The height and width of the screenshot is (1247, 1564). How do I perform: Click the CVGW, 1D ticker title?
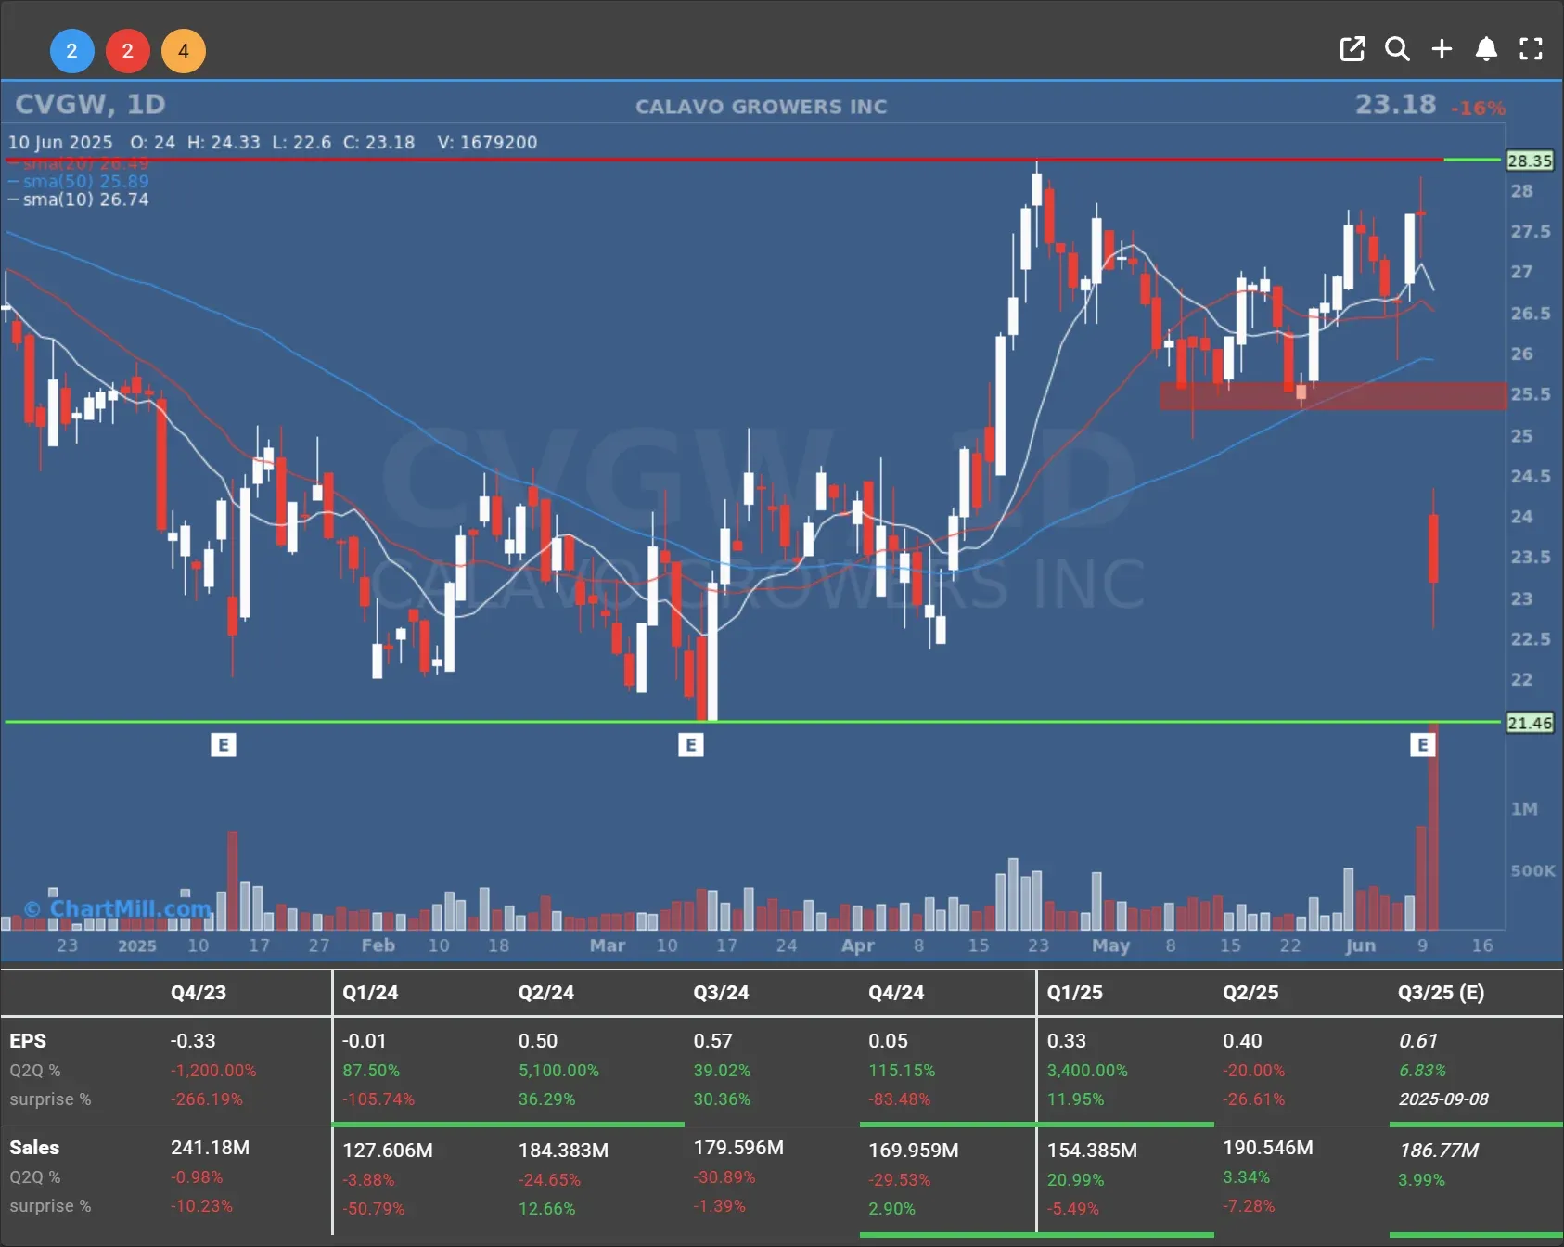[x=91, y=104]
